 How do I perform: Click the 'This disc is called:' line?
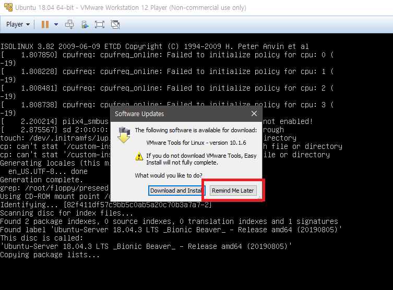coord(41,238)
